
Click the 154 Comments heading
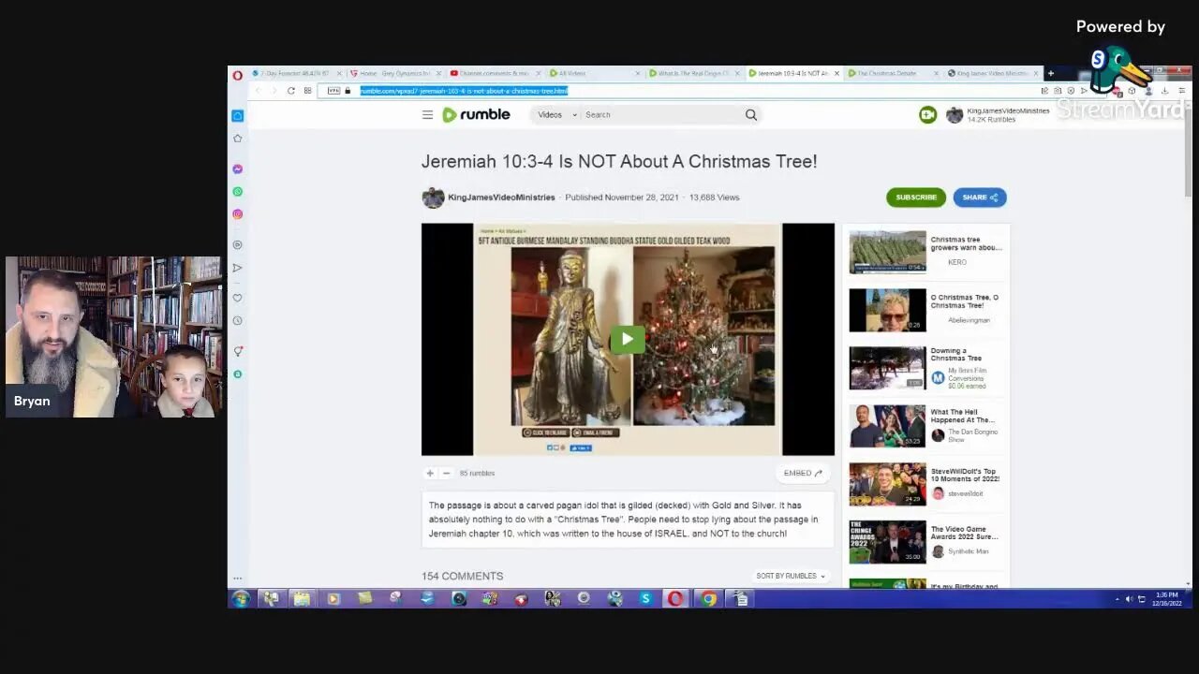462,576
